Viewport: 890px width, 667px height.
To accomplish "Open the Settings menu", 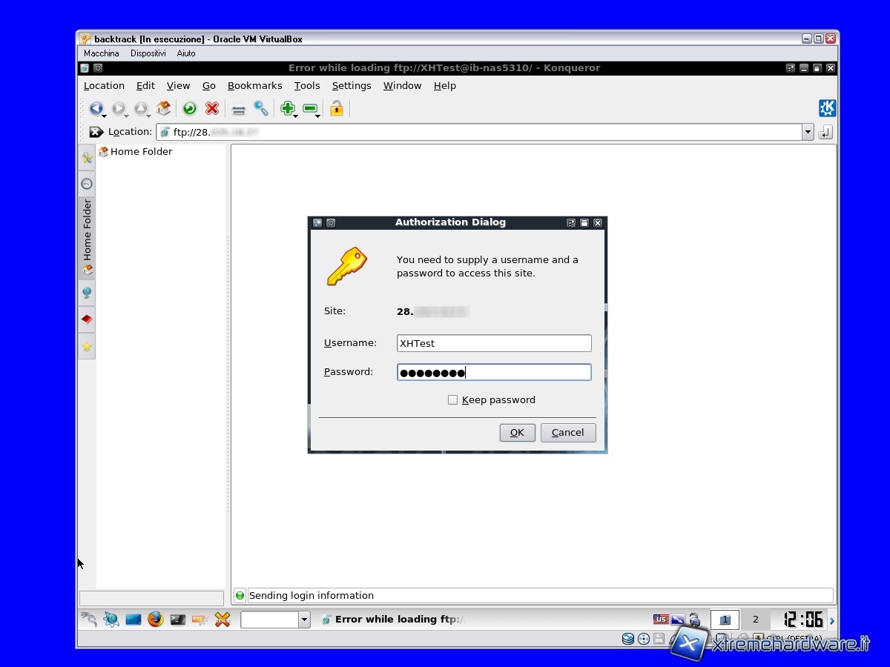I will coord(351,86).
